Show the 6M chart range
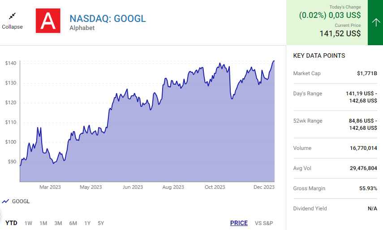The image size is (383, 230). click(x=73, y=223)
